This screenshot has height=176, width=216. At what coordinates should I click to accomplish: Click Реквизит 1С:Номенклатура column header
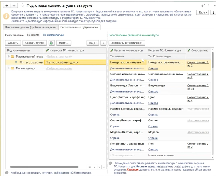(166, 50)
